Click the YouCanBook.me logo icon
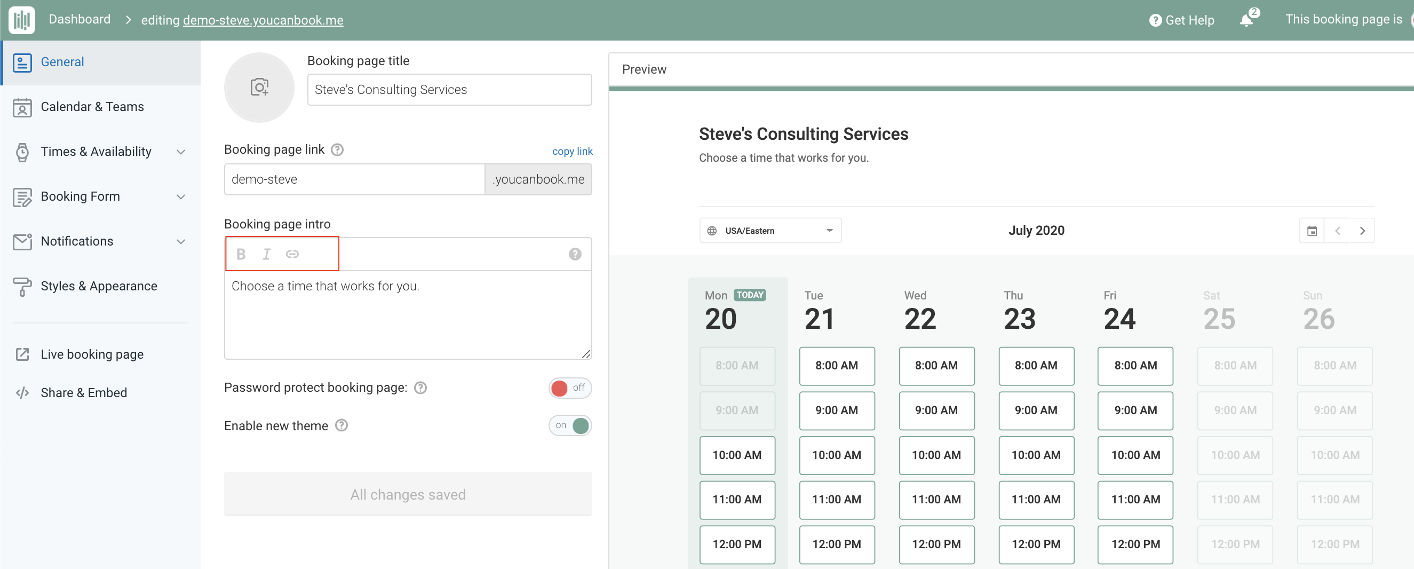 coord(22,20)
